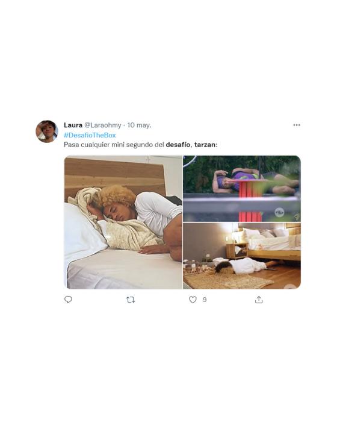The image size is (337, 422).
Task: Click the like count number 9
Action: click(x=205, y=300)
